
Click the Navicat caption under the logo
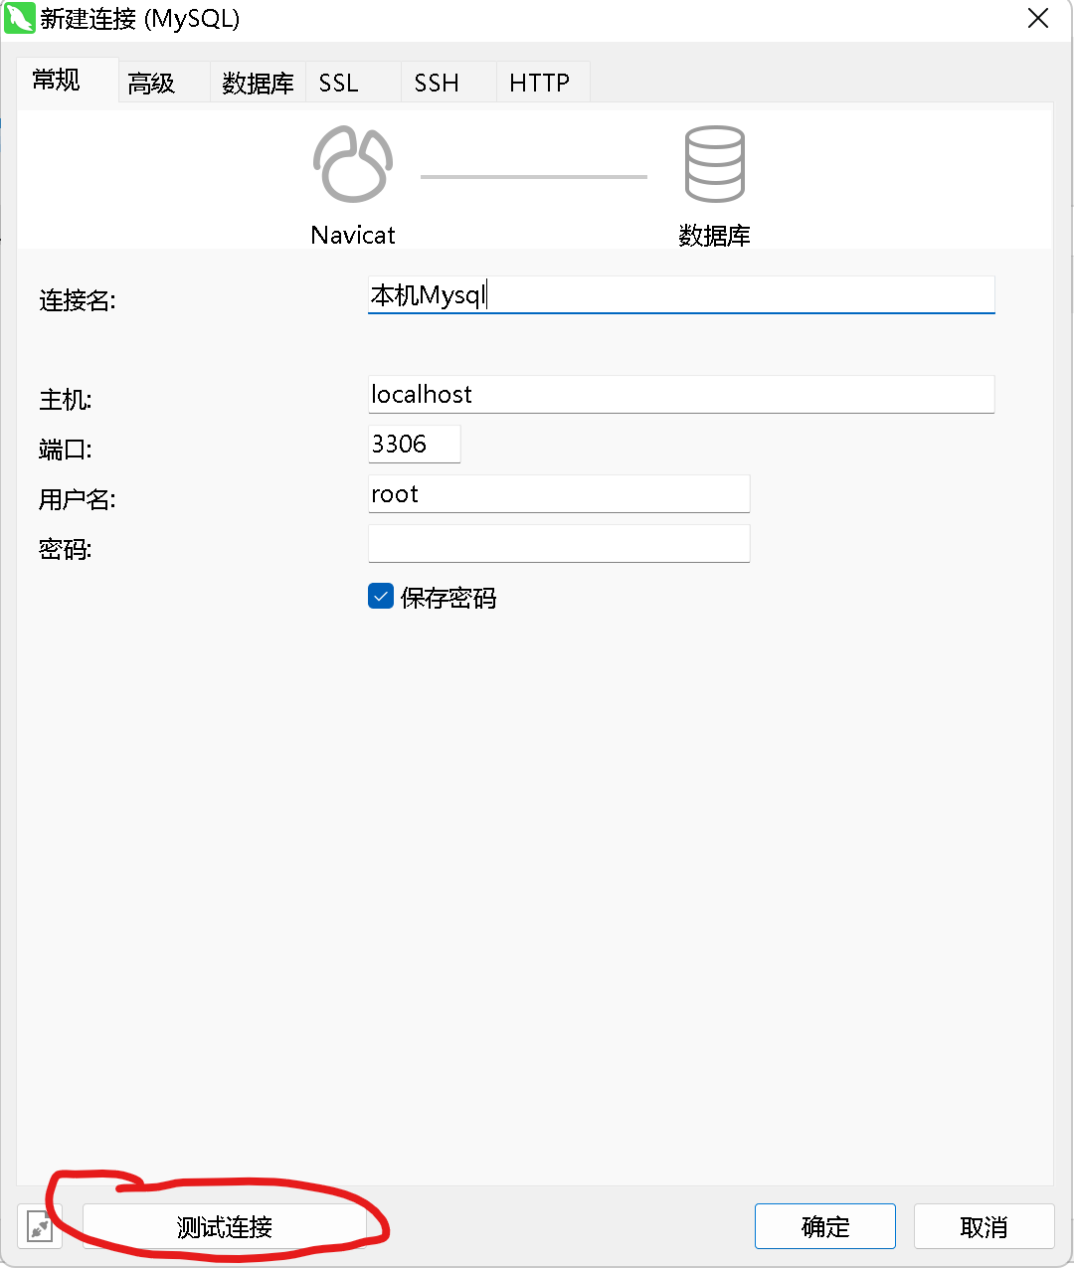353,236
